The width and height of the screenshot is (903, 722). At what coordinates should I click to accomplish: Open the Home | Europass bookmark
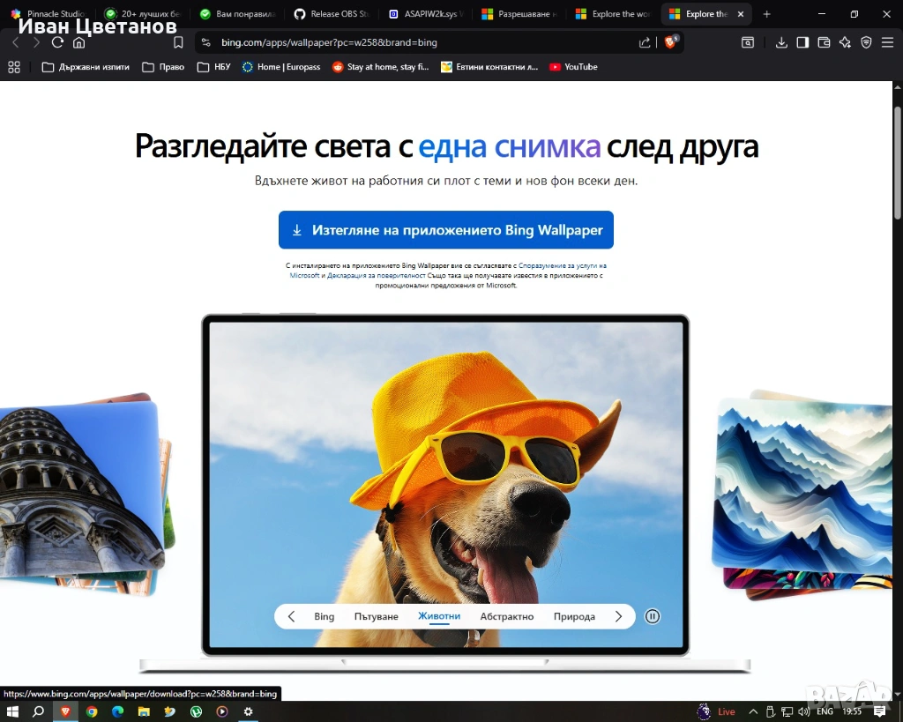coord(281,67)
